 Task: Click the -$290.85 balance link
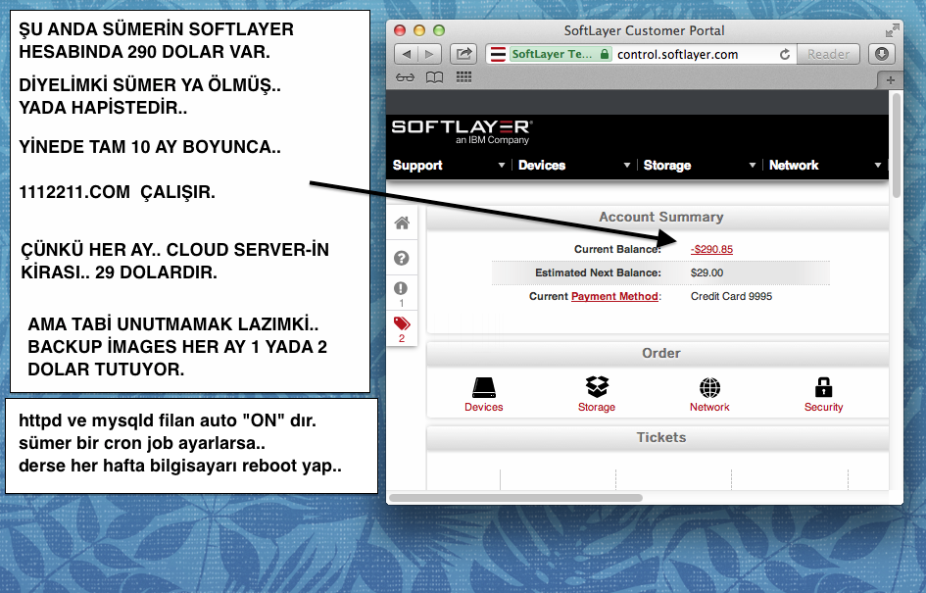pos(711,249)
